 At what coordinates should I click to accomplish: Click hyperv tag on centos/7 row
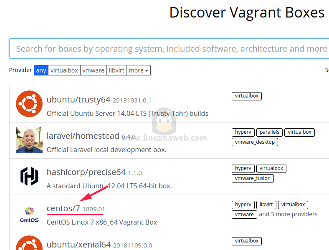(243, 205)
